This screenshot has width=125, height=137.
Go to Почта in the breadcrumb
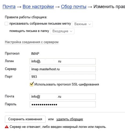(x=9, y=7)
